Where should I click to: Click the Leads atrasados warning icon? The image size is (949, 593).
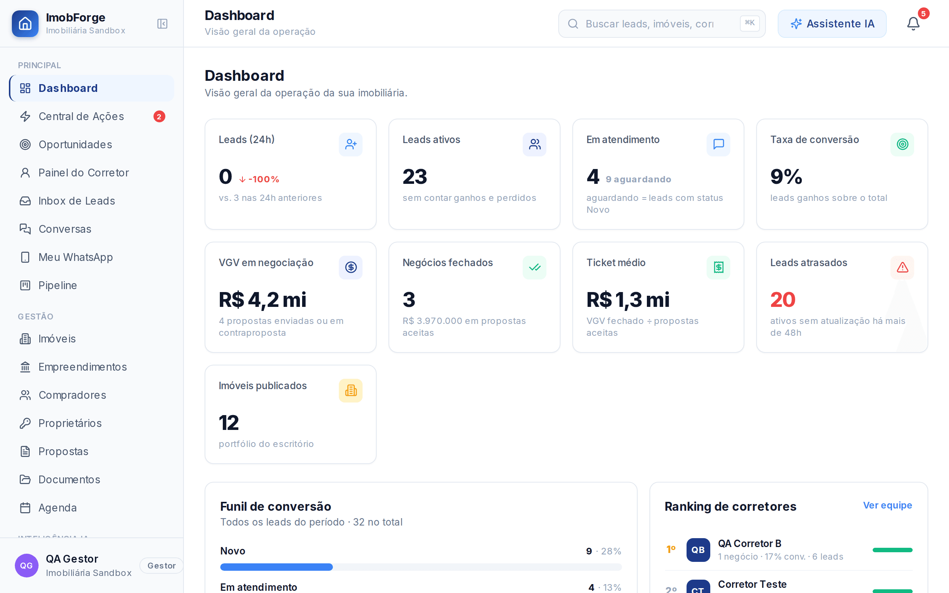[902, 268]
